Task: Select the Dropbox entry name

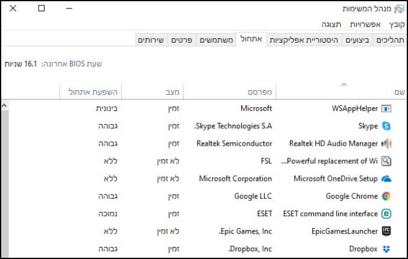Action: pyautogui.click(x=363, y=249)
